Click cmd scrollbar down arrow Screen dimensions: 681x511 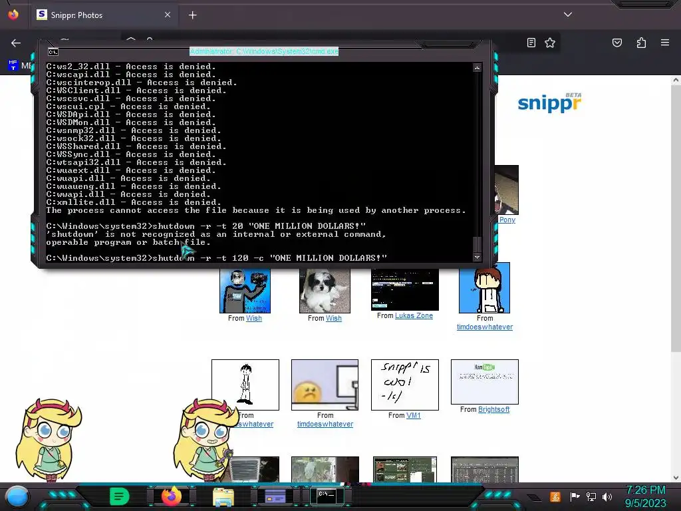477,257
